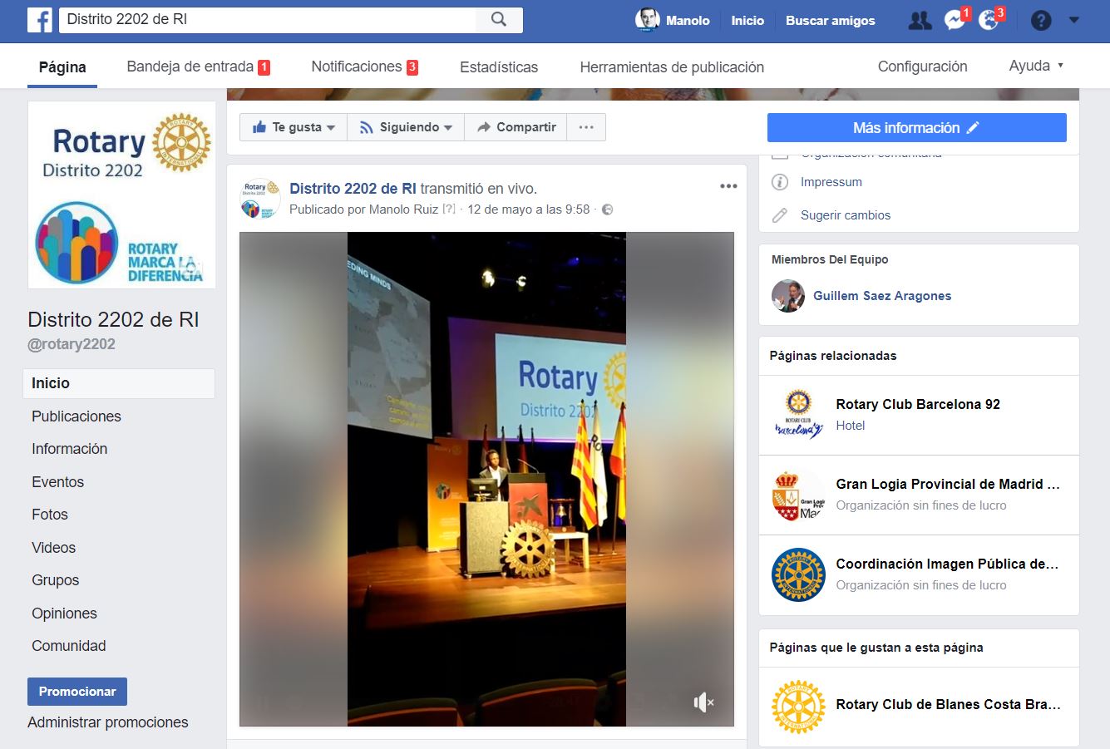Click the public audience globe icon on post
The height and width of the screenshot is (749, 1110).
pos(607,209)
